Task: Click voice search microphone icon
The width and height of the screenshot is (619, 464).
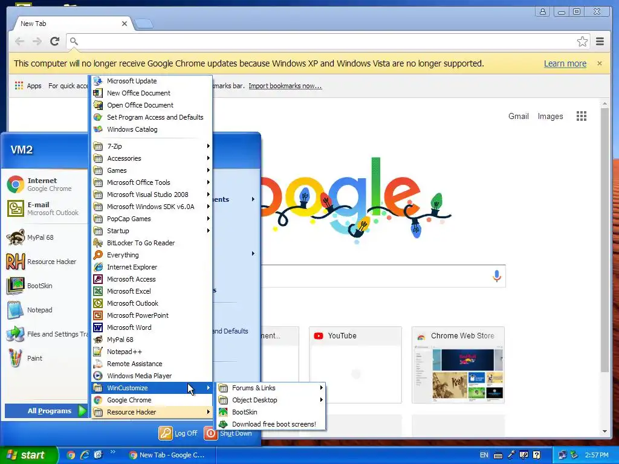Action: (x=497, y=275)
